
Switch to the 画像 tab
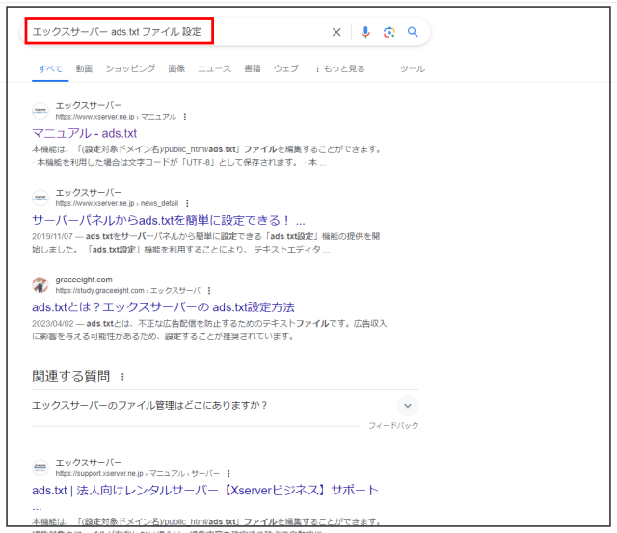(x=176, y=68)
